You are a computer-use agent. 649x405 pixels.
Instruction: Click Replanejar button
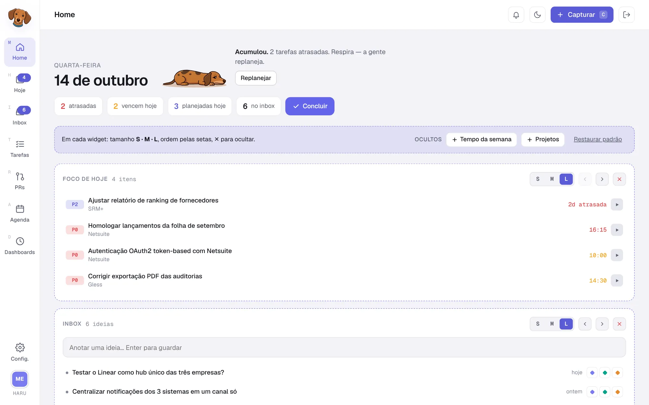point(256,78)
